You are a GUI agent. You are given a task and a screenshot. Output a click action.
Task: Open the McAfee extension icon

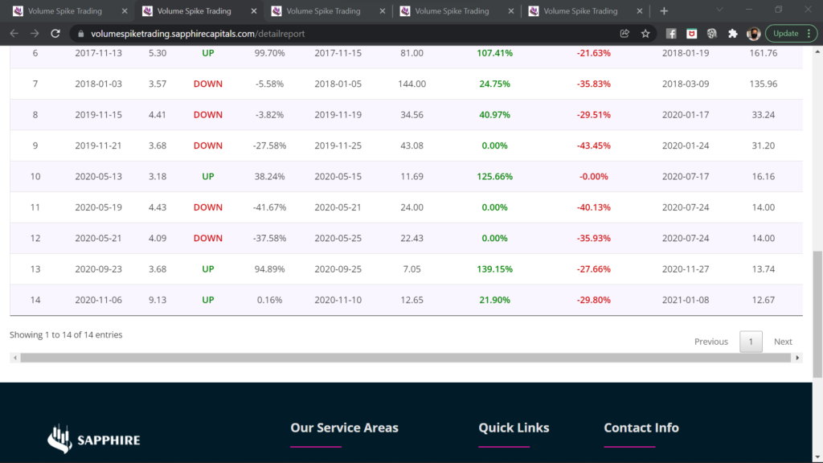[691, 34]
